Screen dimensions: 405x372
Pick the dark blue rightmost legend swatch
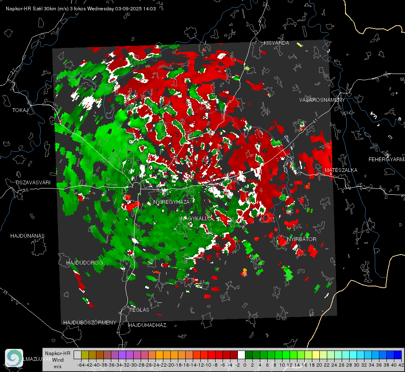tap(398, 355)
